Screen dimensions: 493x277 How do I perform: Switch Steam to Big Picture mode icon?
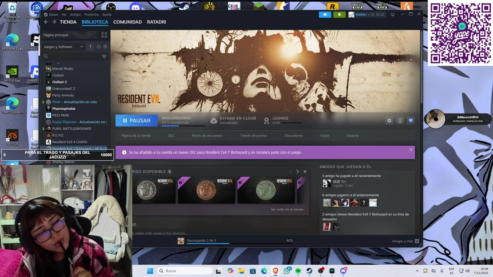pos(392,15)
